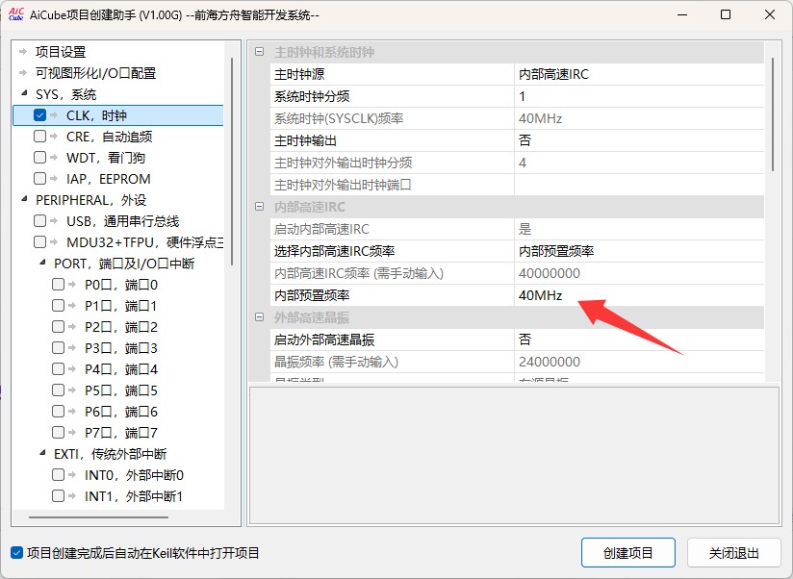
Task: Tick the P0口 端口0 checkbox
Action: click(x=58, y=285)
